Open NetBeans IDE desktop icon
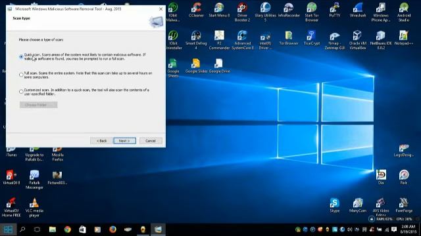The width and height of the screenshot is (421, 236). pos(381,40)
